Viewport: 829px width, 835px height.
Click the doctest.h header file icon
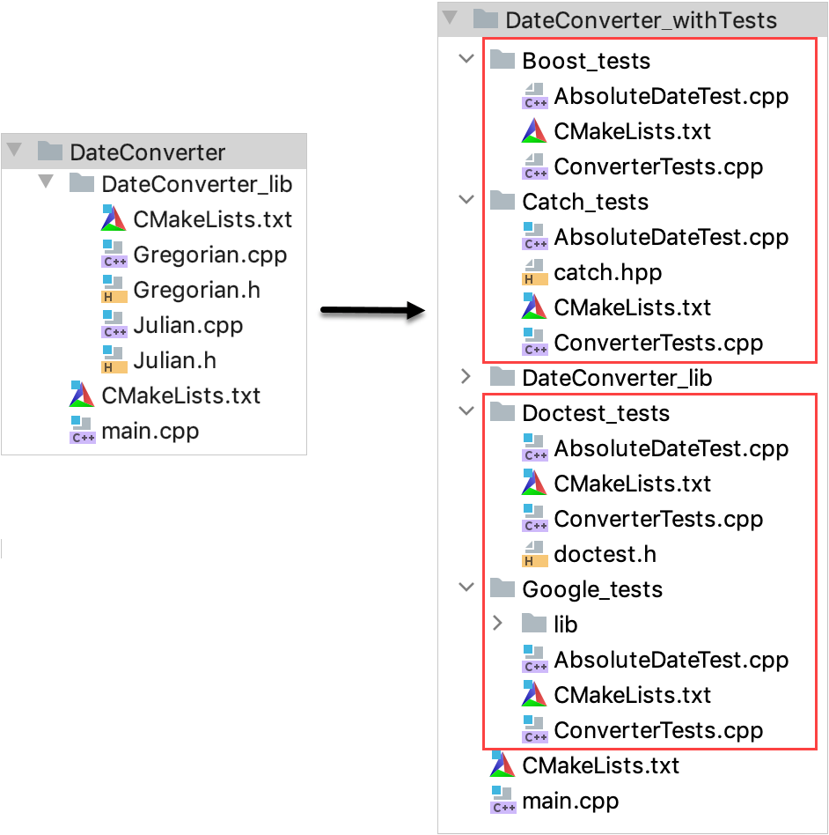[x=535, y=554]
